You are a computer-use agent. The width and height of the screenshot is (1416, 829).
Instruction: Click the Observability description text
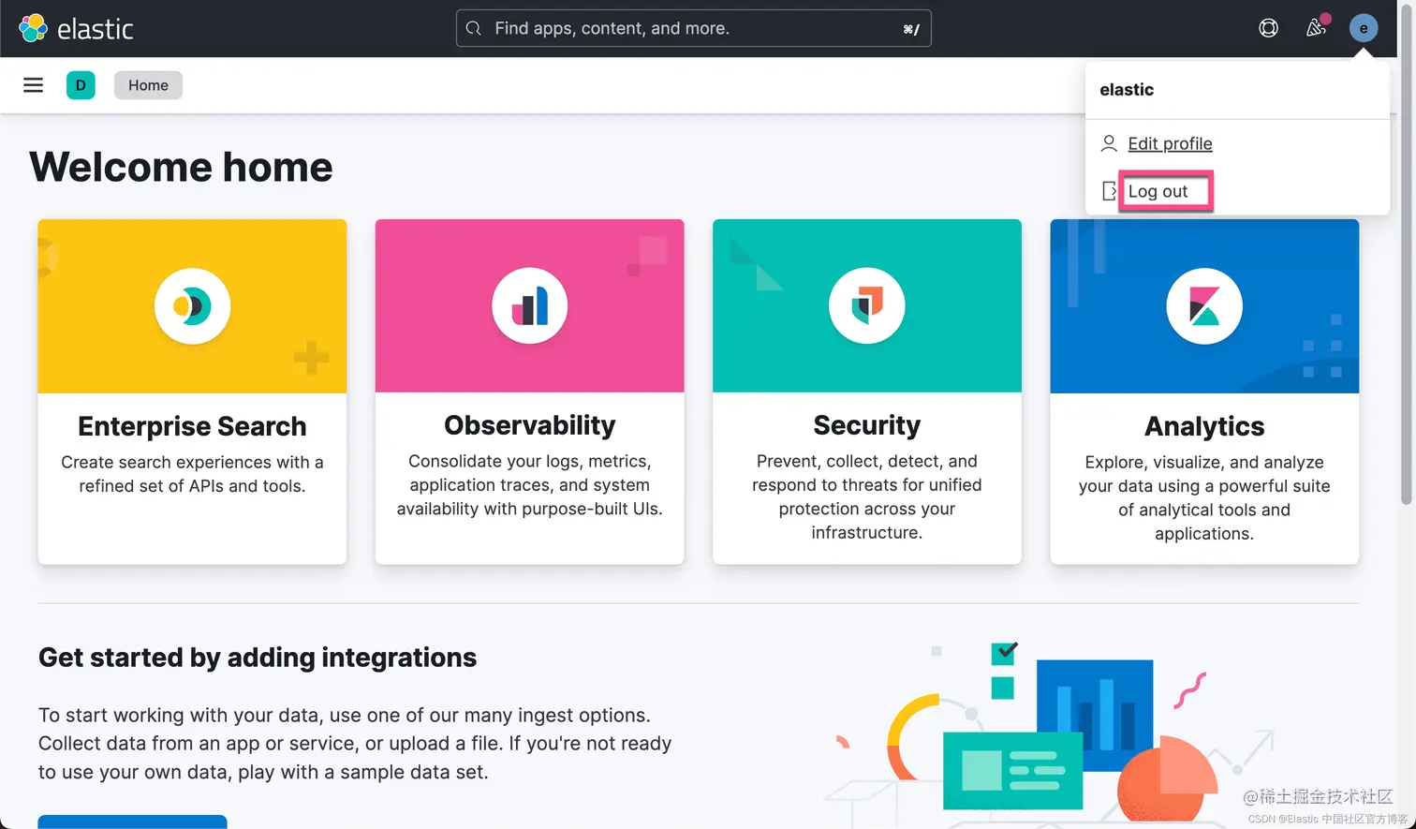tap(529, 485)
